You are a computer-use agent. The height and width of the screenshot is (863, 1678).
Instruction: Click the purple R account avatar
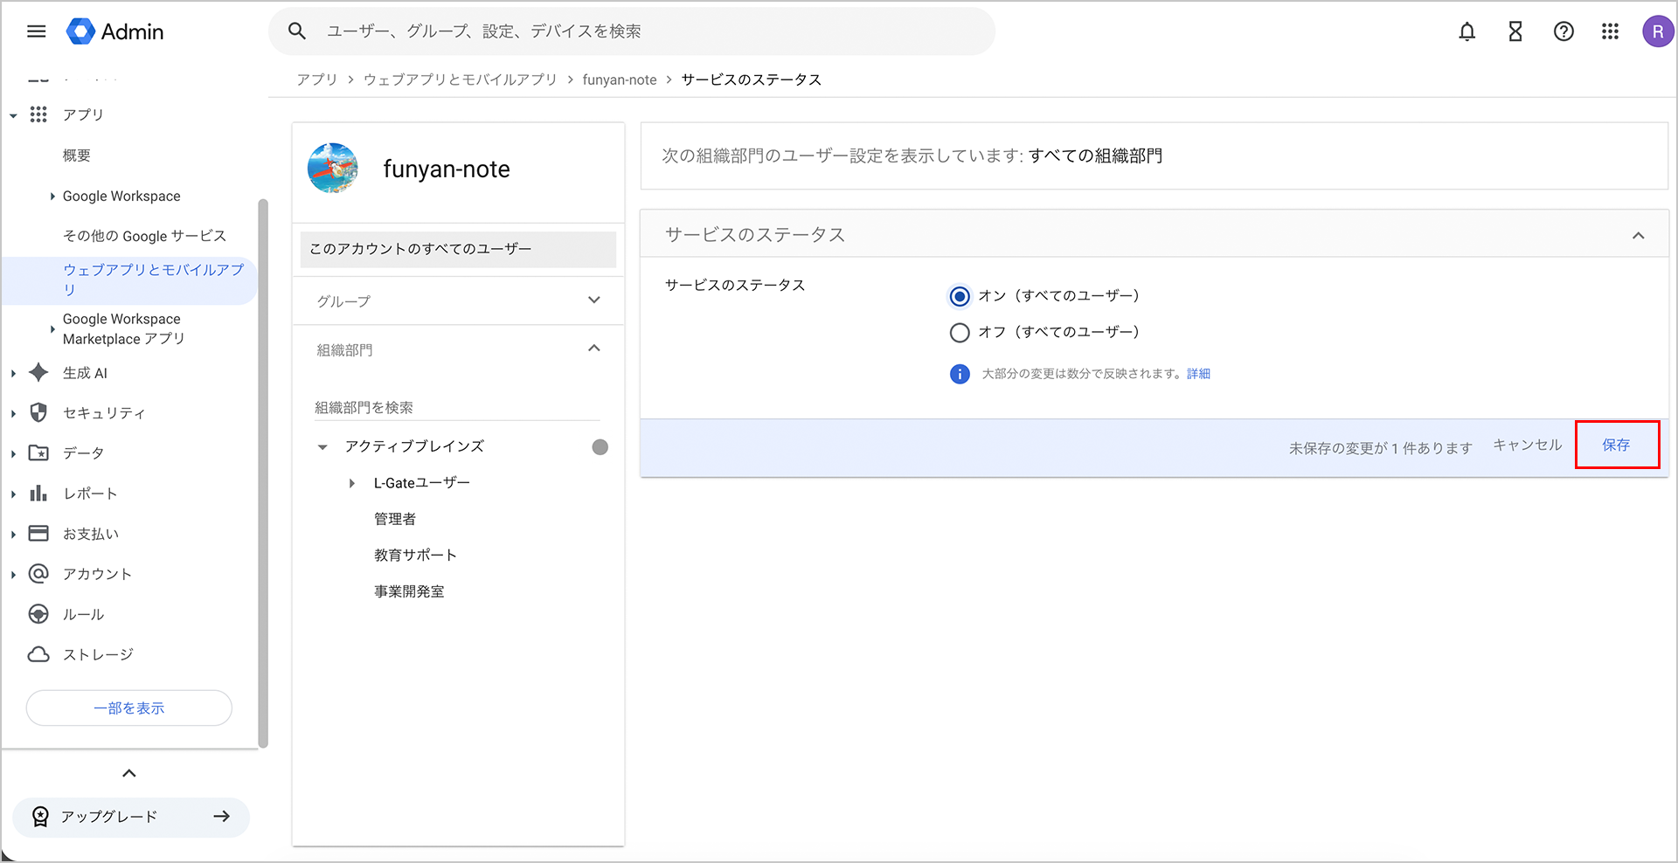[x=1657, y=31]
